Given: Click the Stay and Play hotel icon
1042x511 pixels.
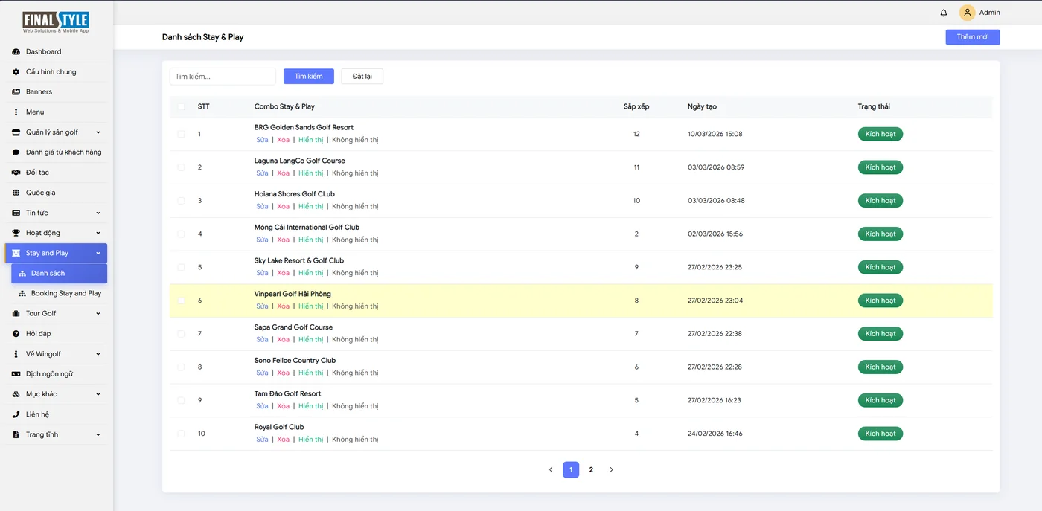Looking at the screenshot, I should (16, 254).
